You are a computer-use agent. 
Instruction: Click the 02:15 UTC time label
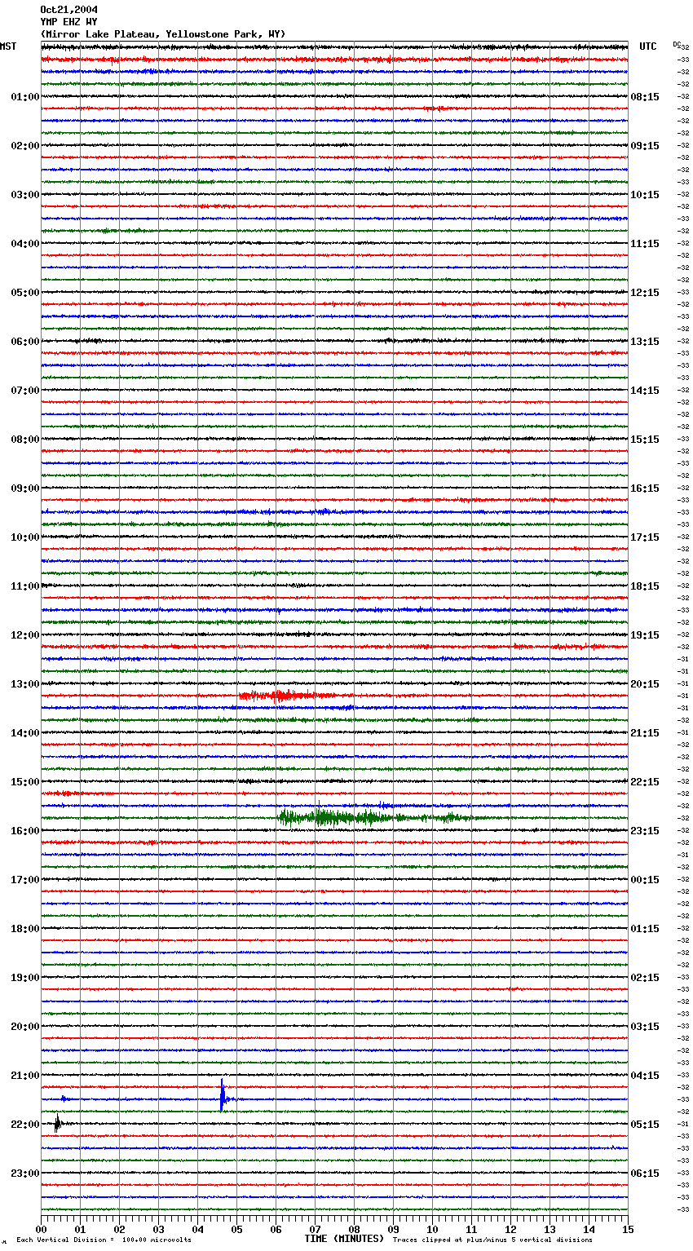[x=645, y=978]
